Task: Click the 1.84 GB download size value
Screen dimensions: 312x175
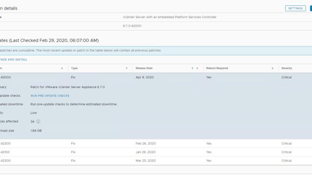Action: [36, 131]
